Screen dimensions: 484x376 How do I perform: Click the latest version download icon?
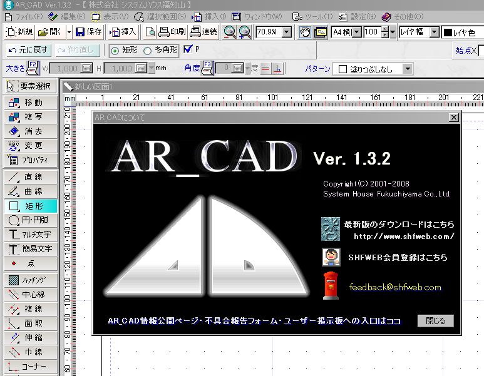point(331,229)
